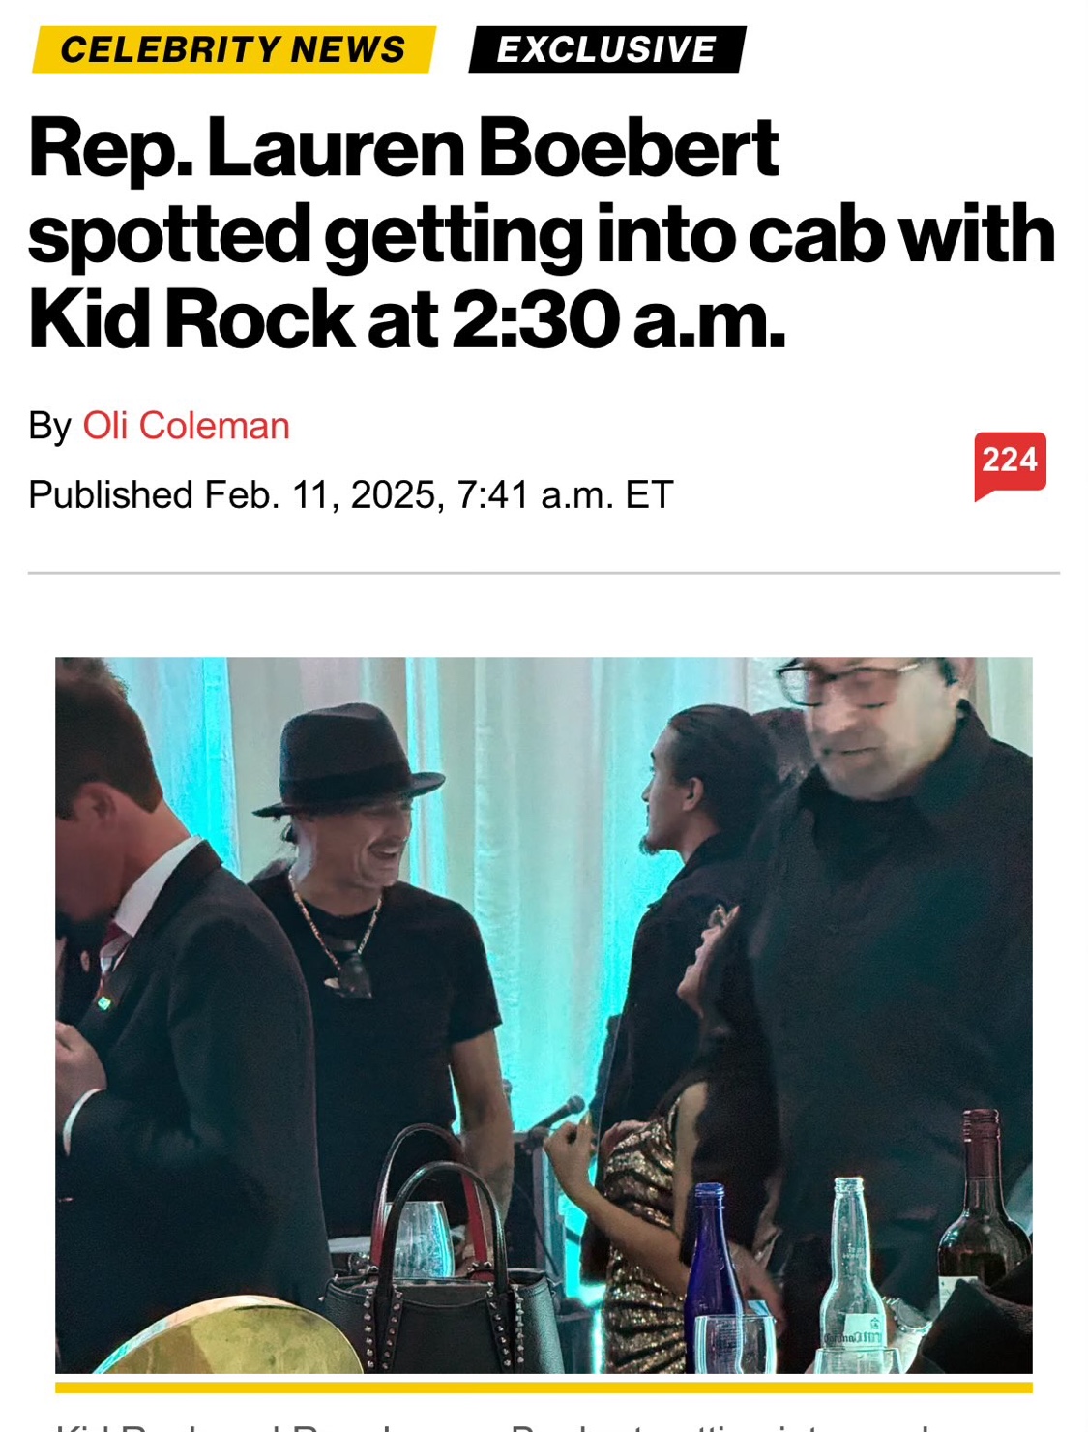Click the published date and time line
The height and width of the screenshot is (1432, 1088).
point(350,494)
